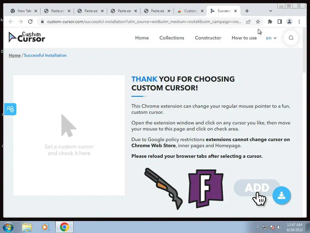Viewport: 310px width, 233px height.
Task: Click the Home breadcrumb link
Action: tap(15, 55)
